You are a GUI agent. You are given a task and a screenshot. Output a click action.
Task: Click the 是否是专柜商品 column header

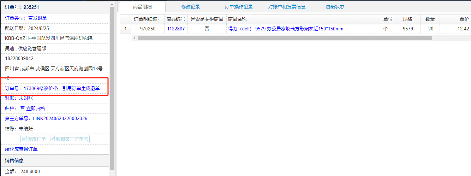(207, 19)
